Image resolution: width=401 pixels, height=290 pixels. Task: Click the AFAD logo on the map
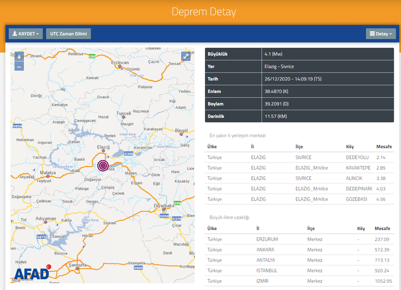31,272
